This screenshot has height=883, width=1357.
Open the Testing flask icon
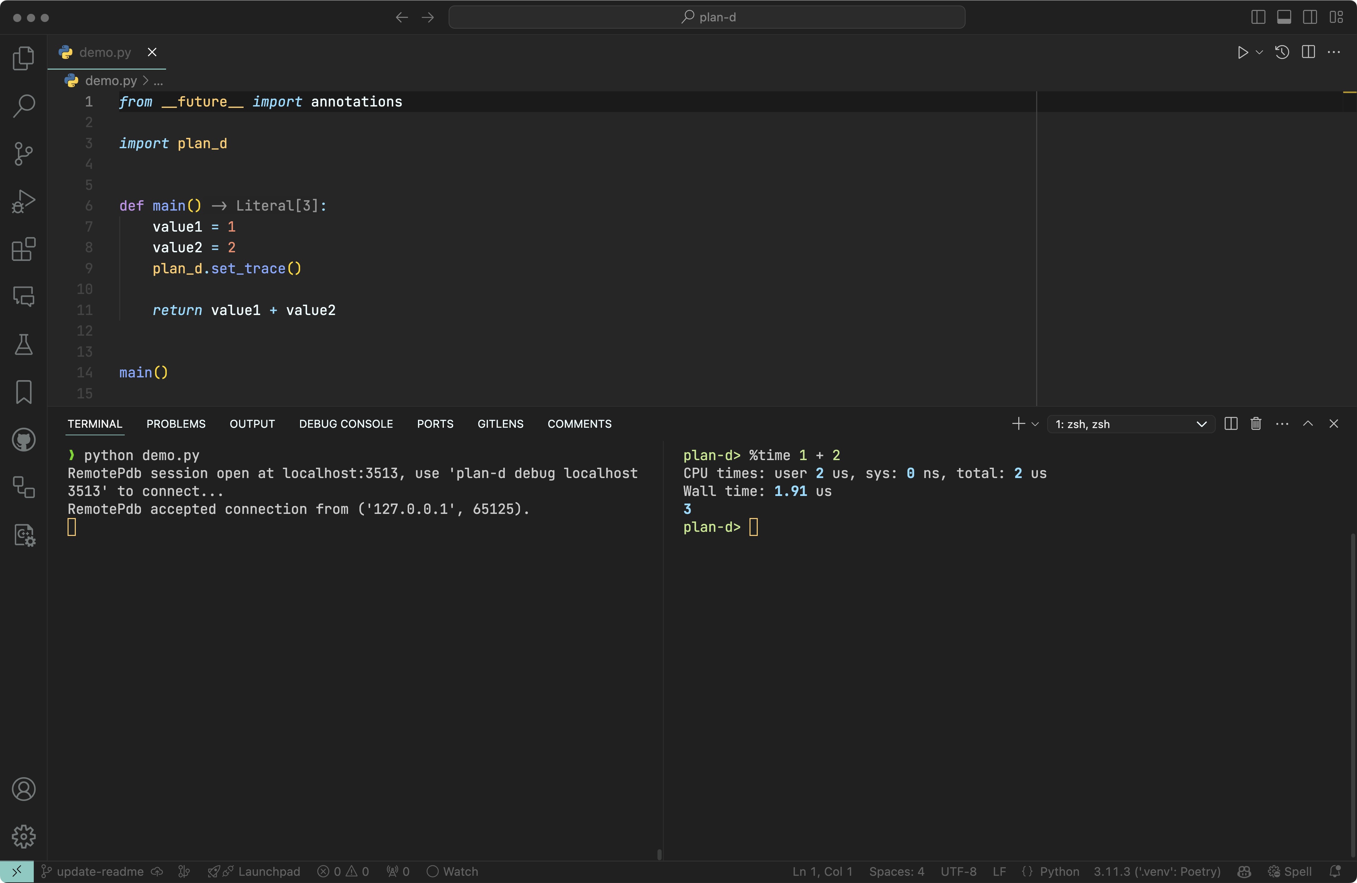click(x=23, y=345)
